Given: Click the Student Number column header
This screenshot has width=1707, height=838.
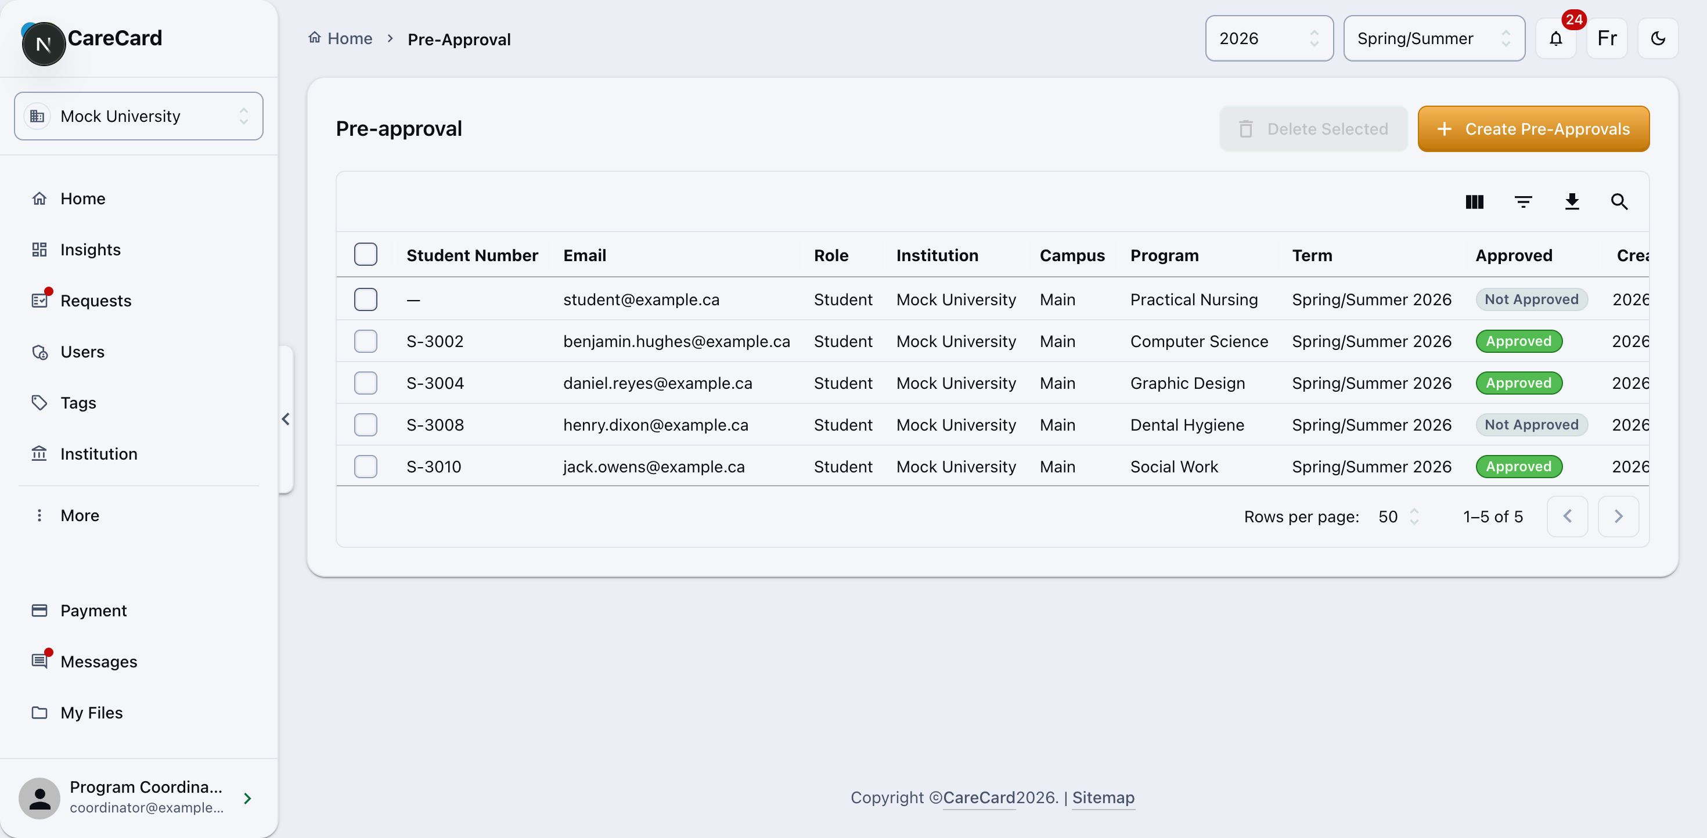Looking at the screenshot, I should click(x=472, y=255).
